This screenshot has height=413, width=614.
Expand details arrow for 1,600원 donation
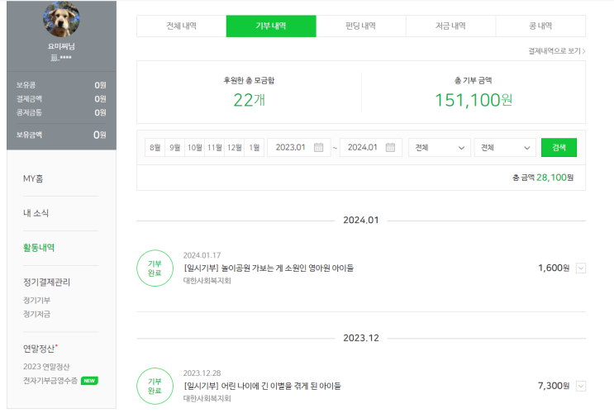click(x=580, y=268)
